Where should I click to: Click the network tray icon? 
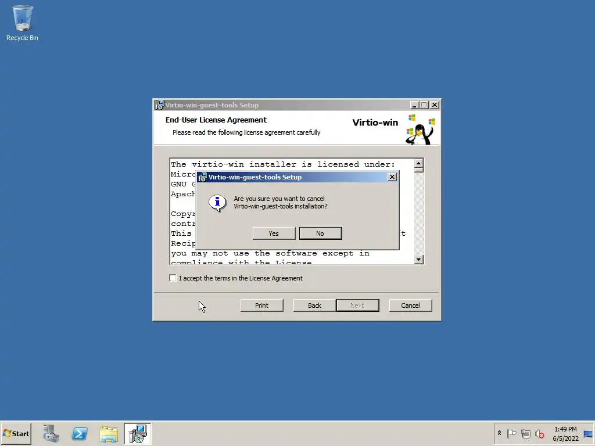pyautogui.click(x=525, y=433)
